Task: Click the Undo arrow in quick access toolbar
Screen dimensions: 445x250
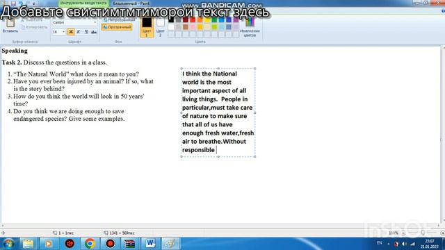Action: 20,3
